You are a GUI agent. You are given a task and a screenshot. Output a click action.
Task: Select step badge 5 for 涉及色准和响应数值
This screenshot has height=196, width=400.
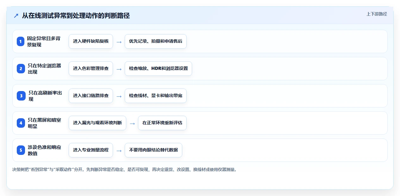pos(21,150)
